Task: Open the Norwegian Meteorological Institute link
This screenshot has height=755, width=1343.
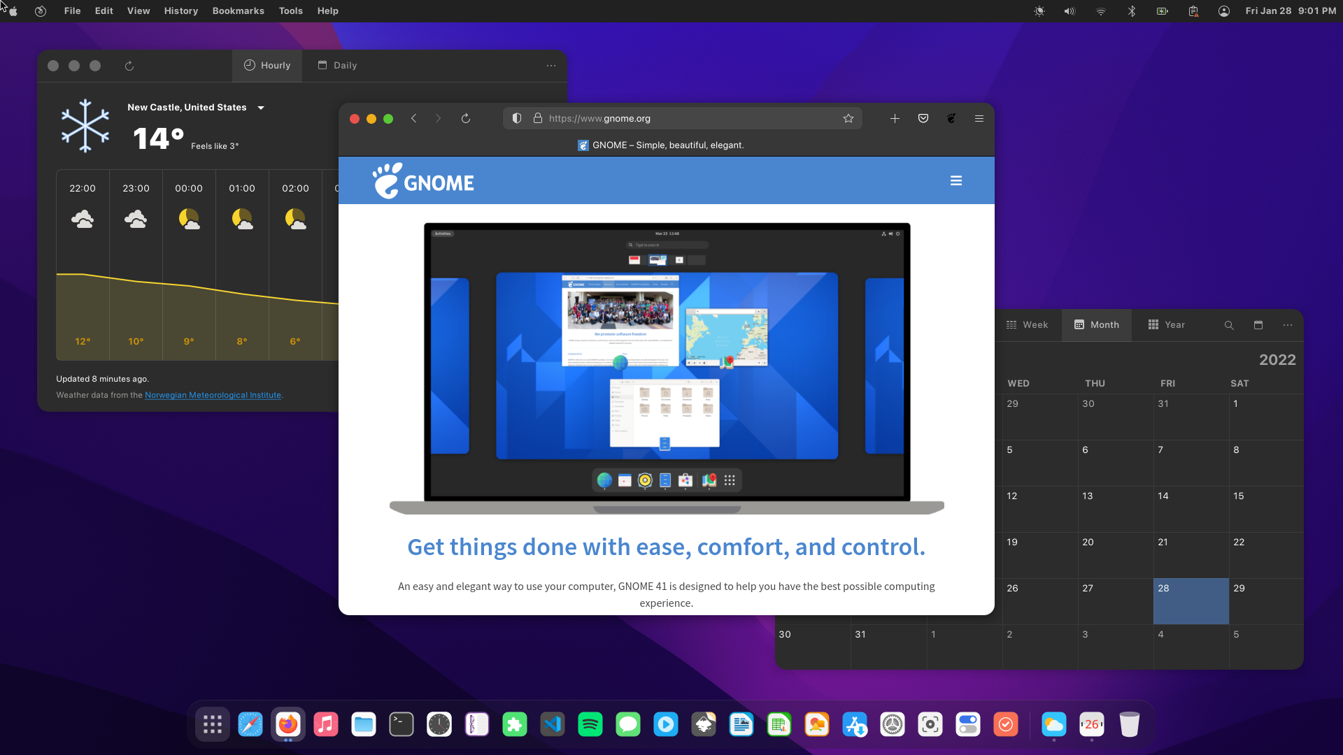Action: pyautogui.click(x=213, y=395)
